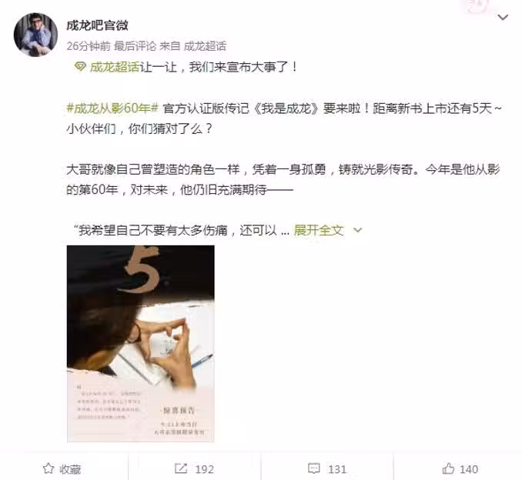The image size is (522, 480).
Task: Click the comment count 131
Action: (337, 469)
